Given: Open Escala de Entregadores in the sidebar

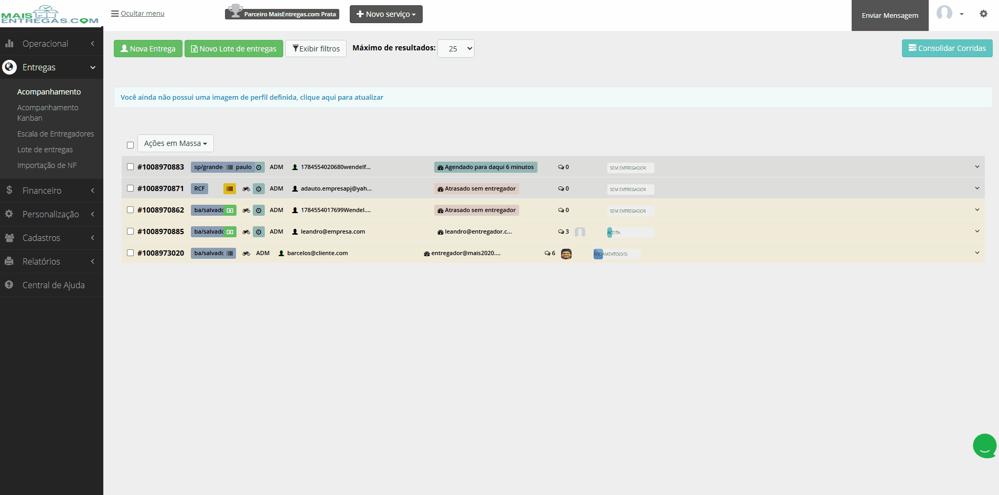Looking at the screenshot, I should (56, 134).
